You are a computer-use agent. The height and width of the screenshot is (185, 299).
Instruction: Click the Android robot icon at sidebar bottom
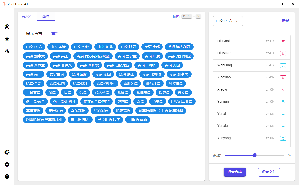[7, 176]
